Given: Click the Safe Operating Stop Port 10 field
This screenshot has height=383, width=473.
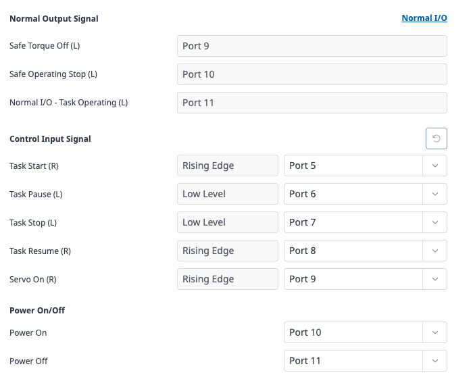Looking at the screenshot, I should [x=312, y=74].
